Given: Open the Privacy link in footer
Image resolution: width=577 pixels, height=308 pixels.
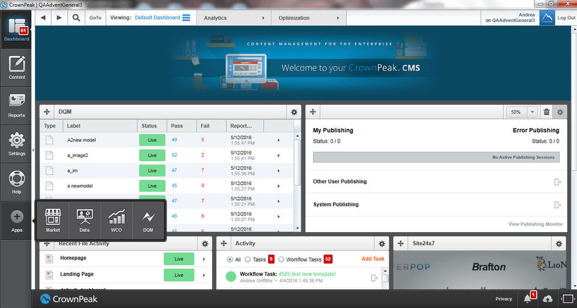Looking at the screenshot, I should coord(504,299).
